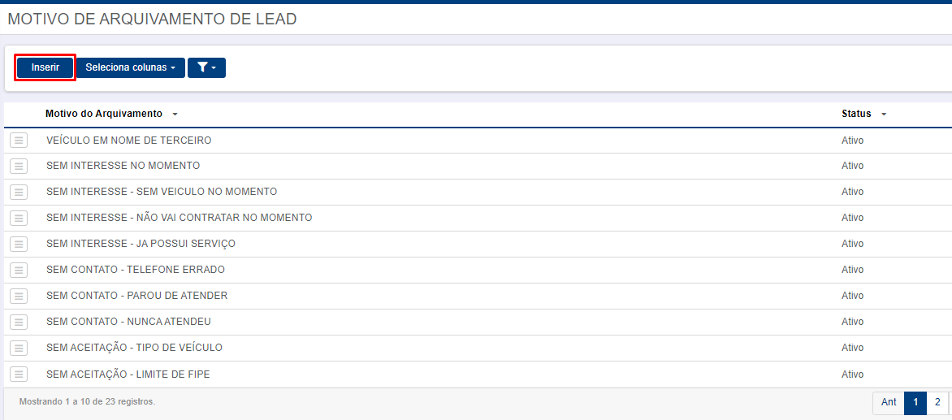952x420 pixels.
Task: Open row menu for LIMITE DE FIPE
Action: (19, 375)
